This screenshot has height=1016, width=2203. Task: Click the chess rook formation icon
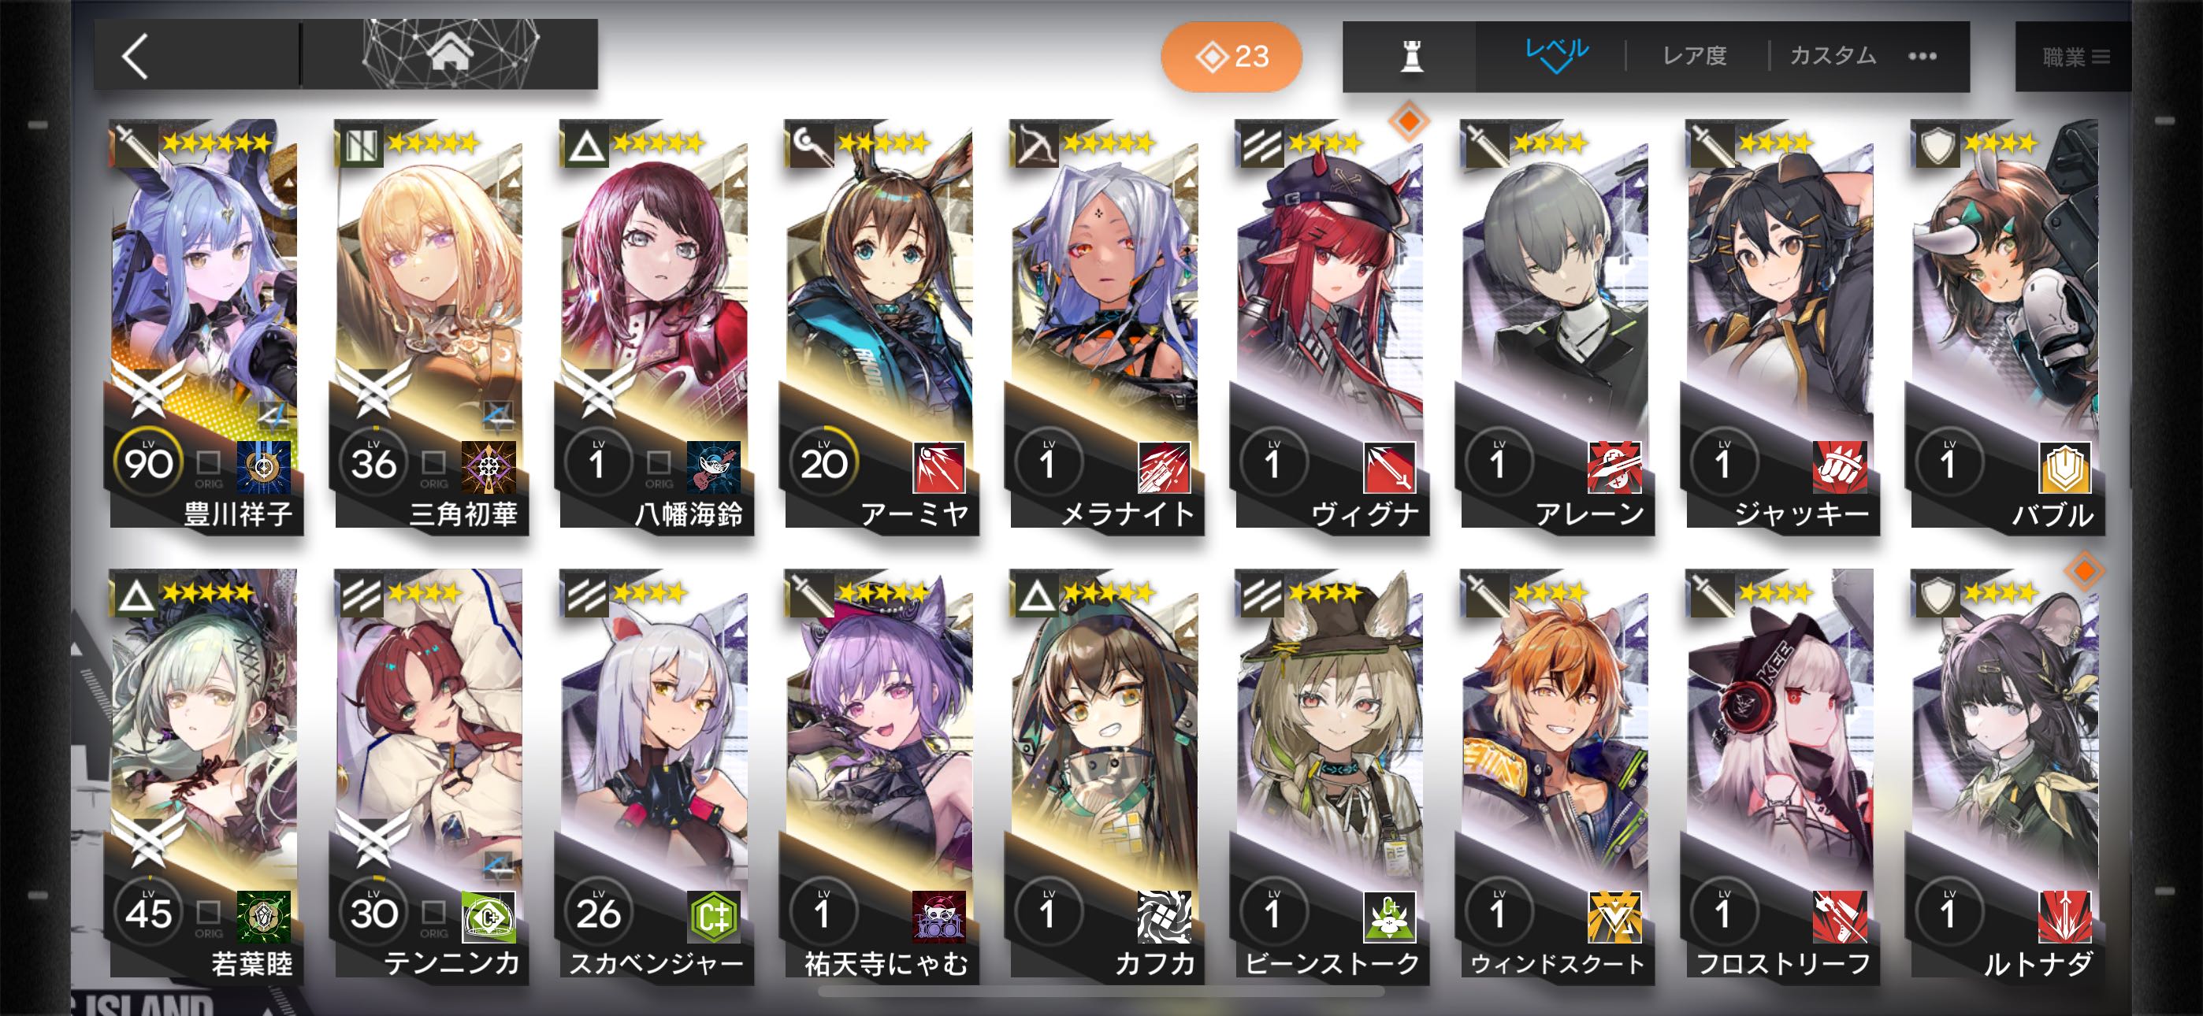pyautogui.click(x=1412, y=57)
